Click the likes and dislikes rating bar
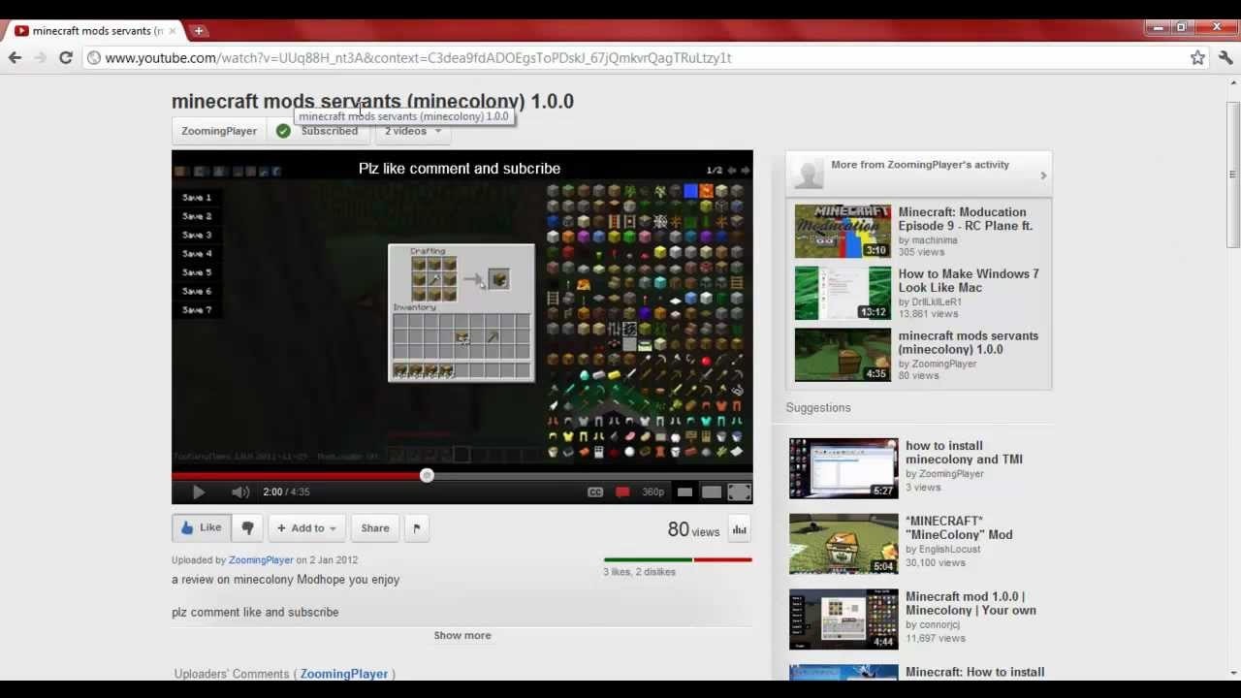 pyautogui.click(x=678, y=559)
